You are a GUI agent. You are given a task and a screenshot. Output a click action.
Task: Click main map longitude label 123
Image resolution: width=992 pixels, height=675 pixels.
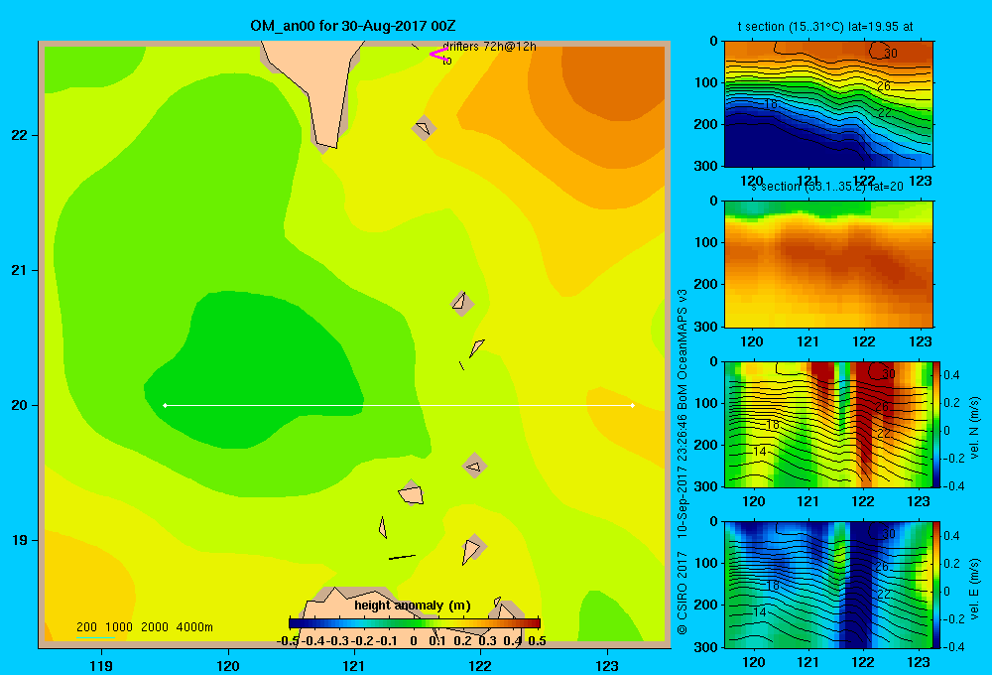point(607,665)
